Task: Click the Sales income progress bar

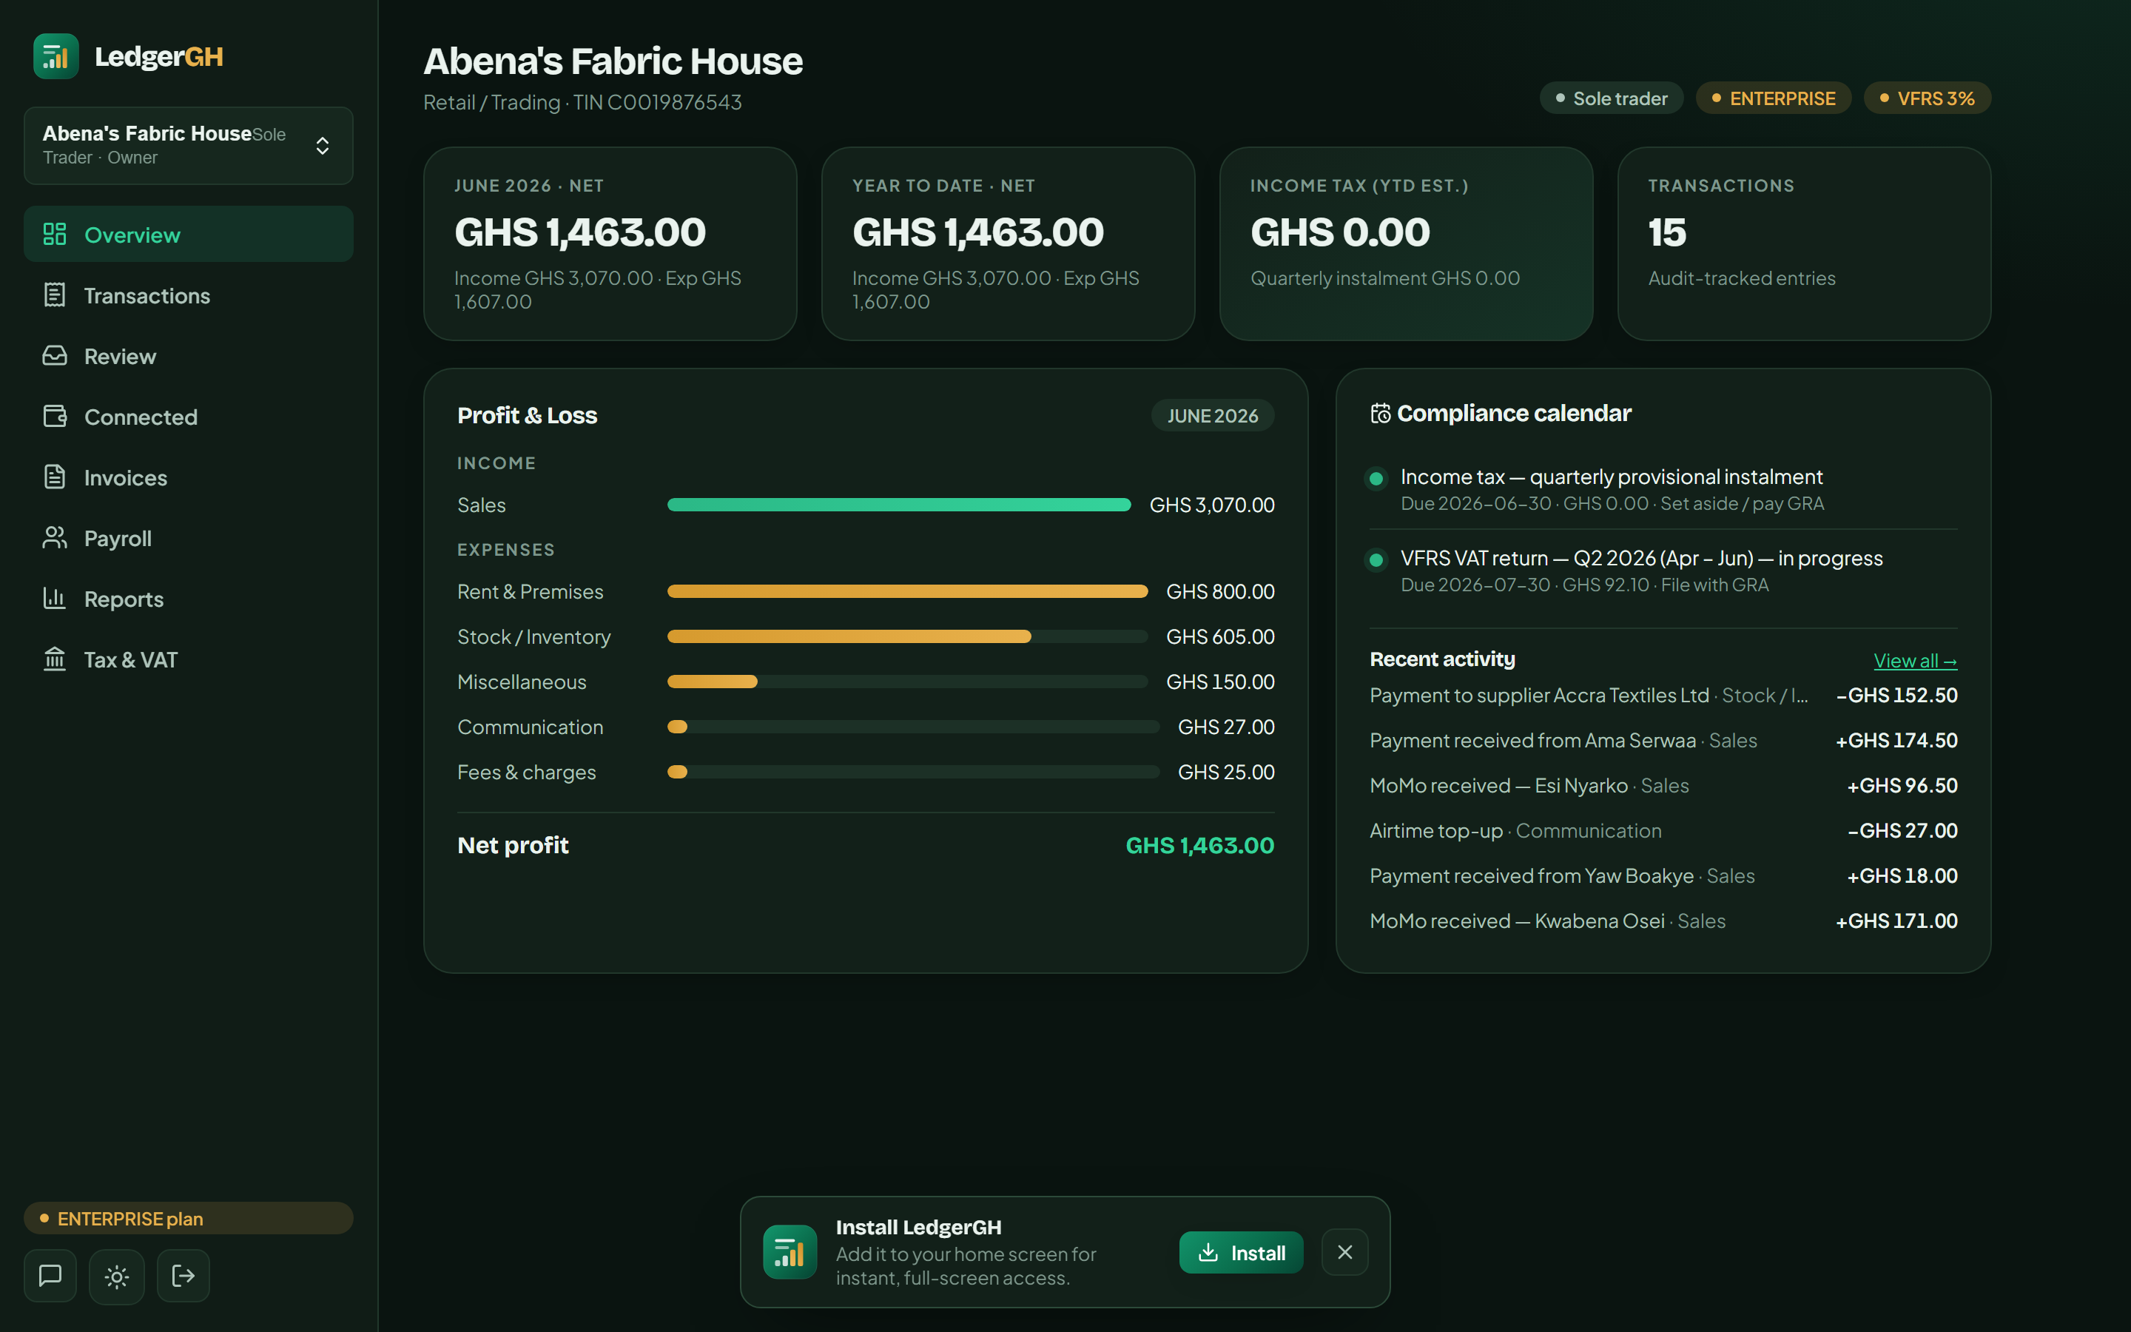Action: (x=899, y=505)
